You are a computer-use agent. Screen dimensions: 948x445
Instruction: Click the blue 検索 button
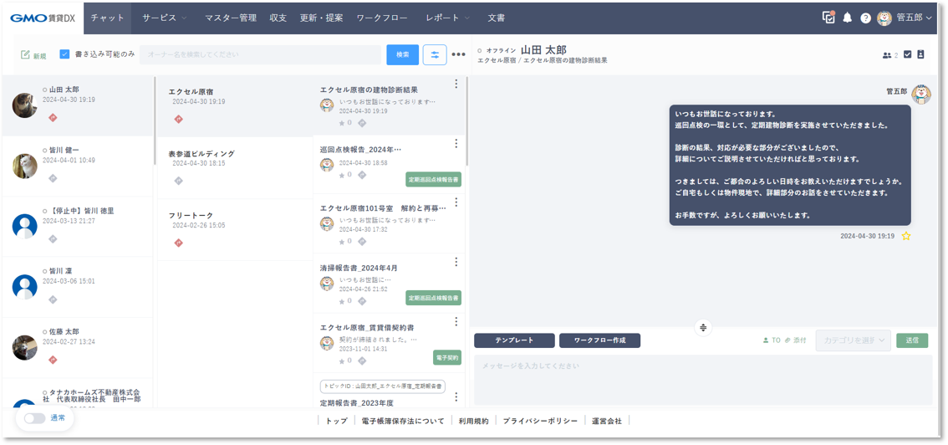(403, 54)
